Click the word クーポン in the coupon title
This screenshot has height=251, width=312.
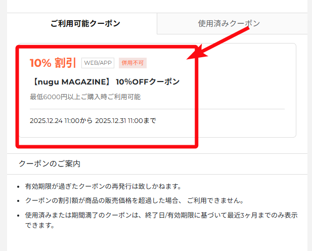[164, 81]
